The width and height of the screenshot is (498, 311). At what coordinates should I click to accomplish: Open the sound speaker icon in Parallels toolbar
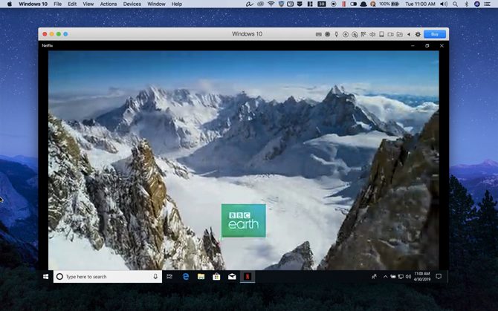coord(372,34)
